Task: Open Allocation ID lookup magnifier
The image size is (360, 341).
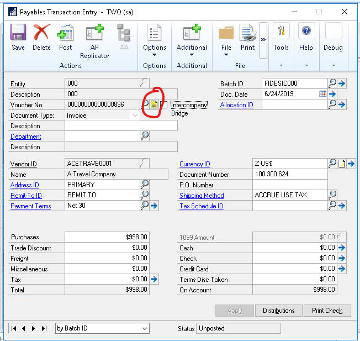Action: [x=332, y=104]
